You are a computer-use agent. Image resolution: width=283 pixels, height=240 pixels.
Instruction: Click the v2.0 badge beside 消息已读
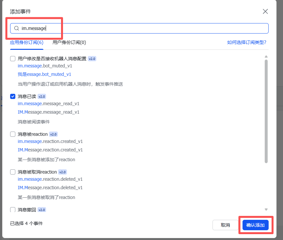point(42,96)
